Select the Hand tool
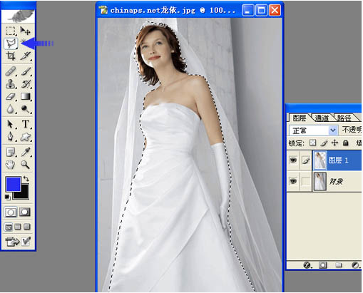Image resolution: width=363 pixels, height=293 pixels. coord(11,165)
